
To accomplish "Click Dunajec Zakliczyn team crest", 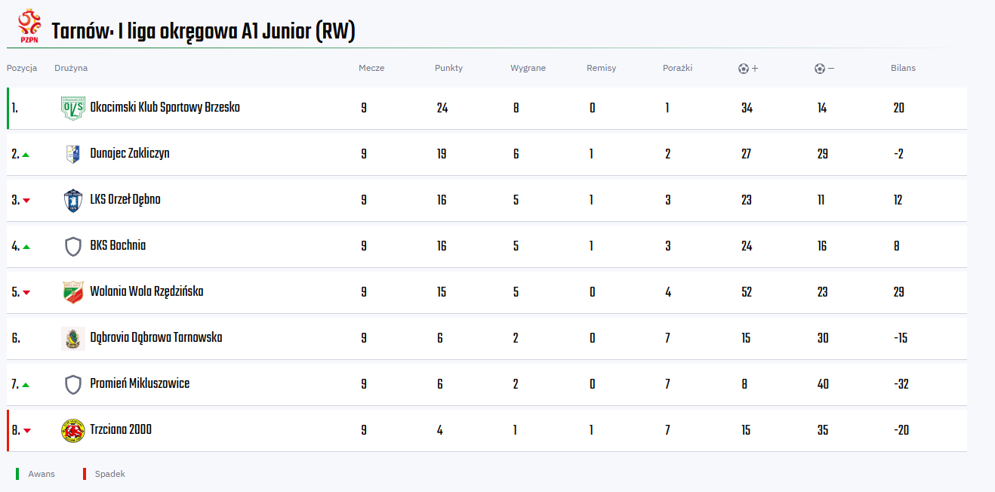I will [x=73, y=154].
